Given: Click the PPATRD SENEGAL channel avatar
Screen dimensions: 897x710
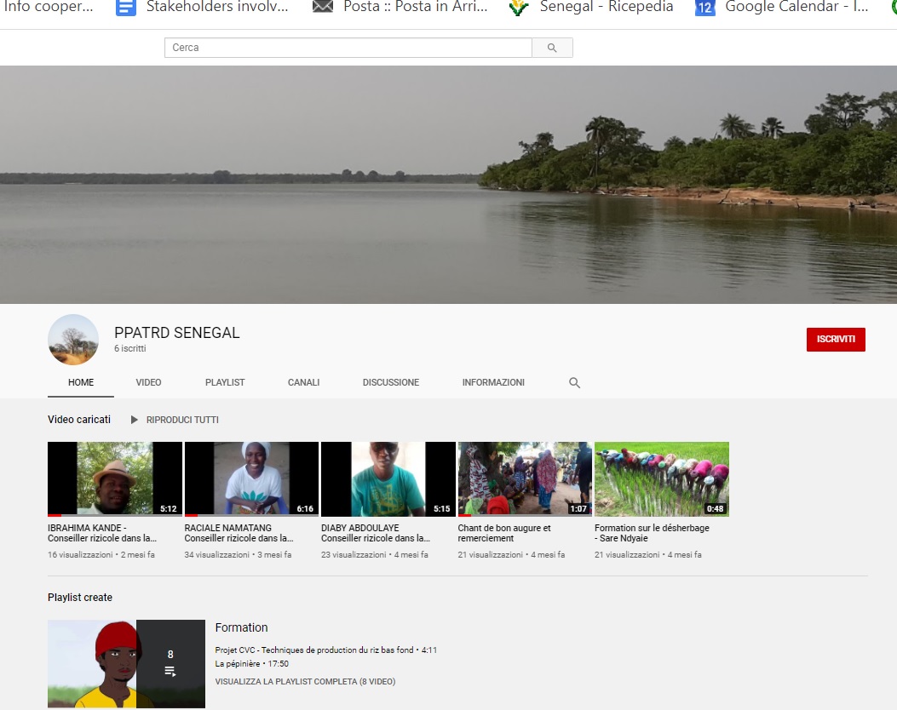Looking at the screenshot, I should pos(73,340).
